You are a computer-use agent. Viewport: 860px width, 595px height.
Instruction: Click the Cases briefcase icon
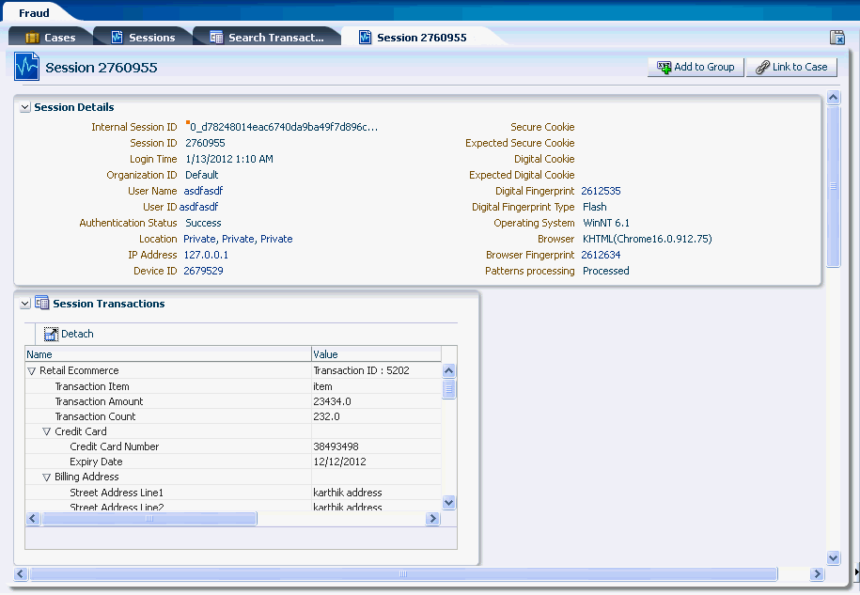(x=32, y=38)
